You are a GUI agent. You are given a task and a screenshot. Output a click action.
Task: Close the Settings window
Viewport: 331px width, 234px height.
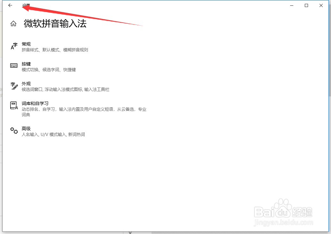321,5
